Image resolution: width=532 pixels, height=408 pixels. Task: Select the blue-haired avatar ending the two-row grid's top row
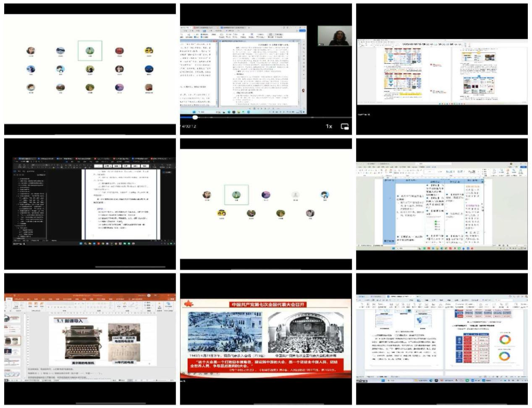click(325, 195)
